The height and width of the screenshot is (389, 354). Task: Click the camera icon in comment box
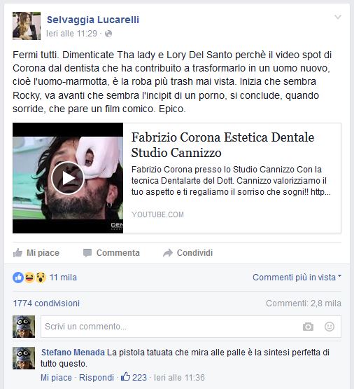point(308,327)
